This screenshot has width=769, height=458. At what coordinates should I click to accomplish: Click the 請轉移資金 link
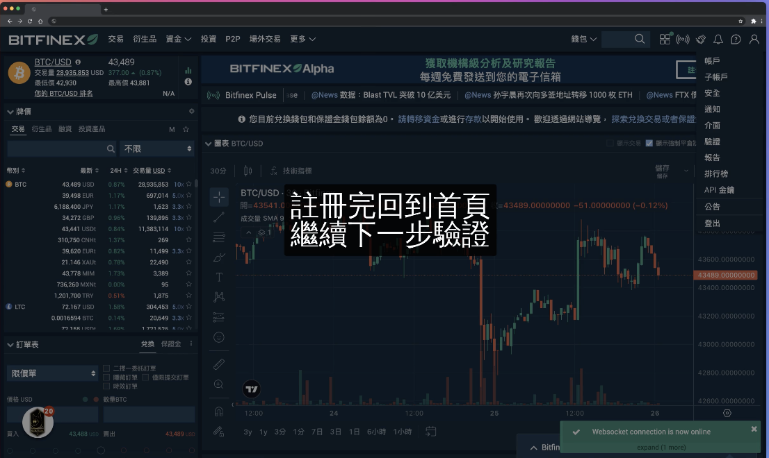tap(419, 119)
